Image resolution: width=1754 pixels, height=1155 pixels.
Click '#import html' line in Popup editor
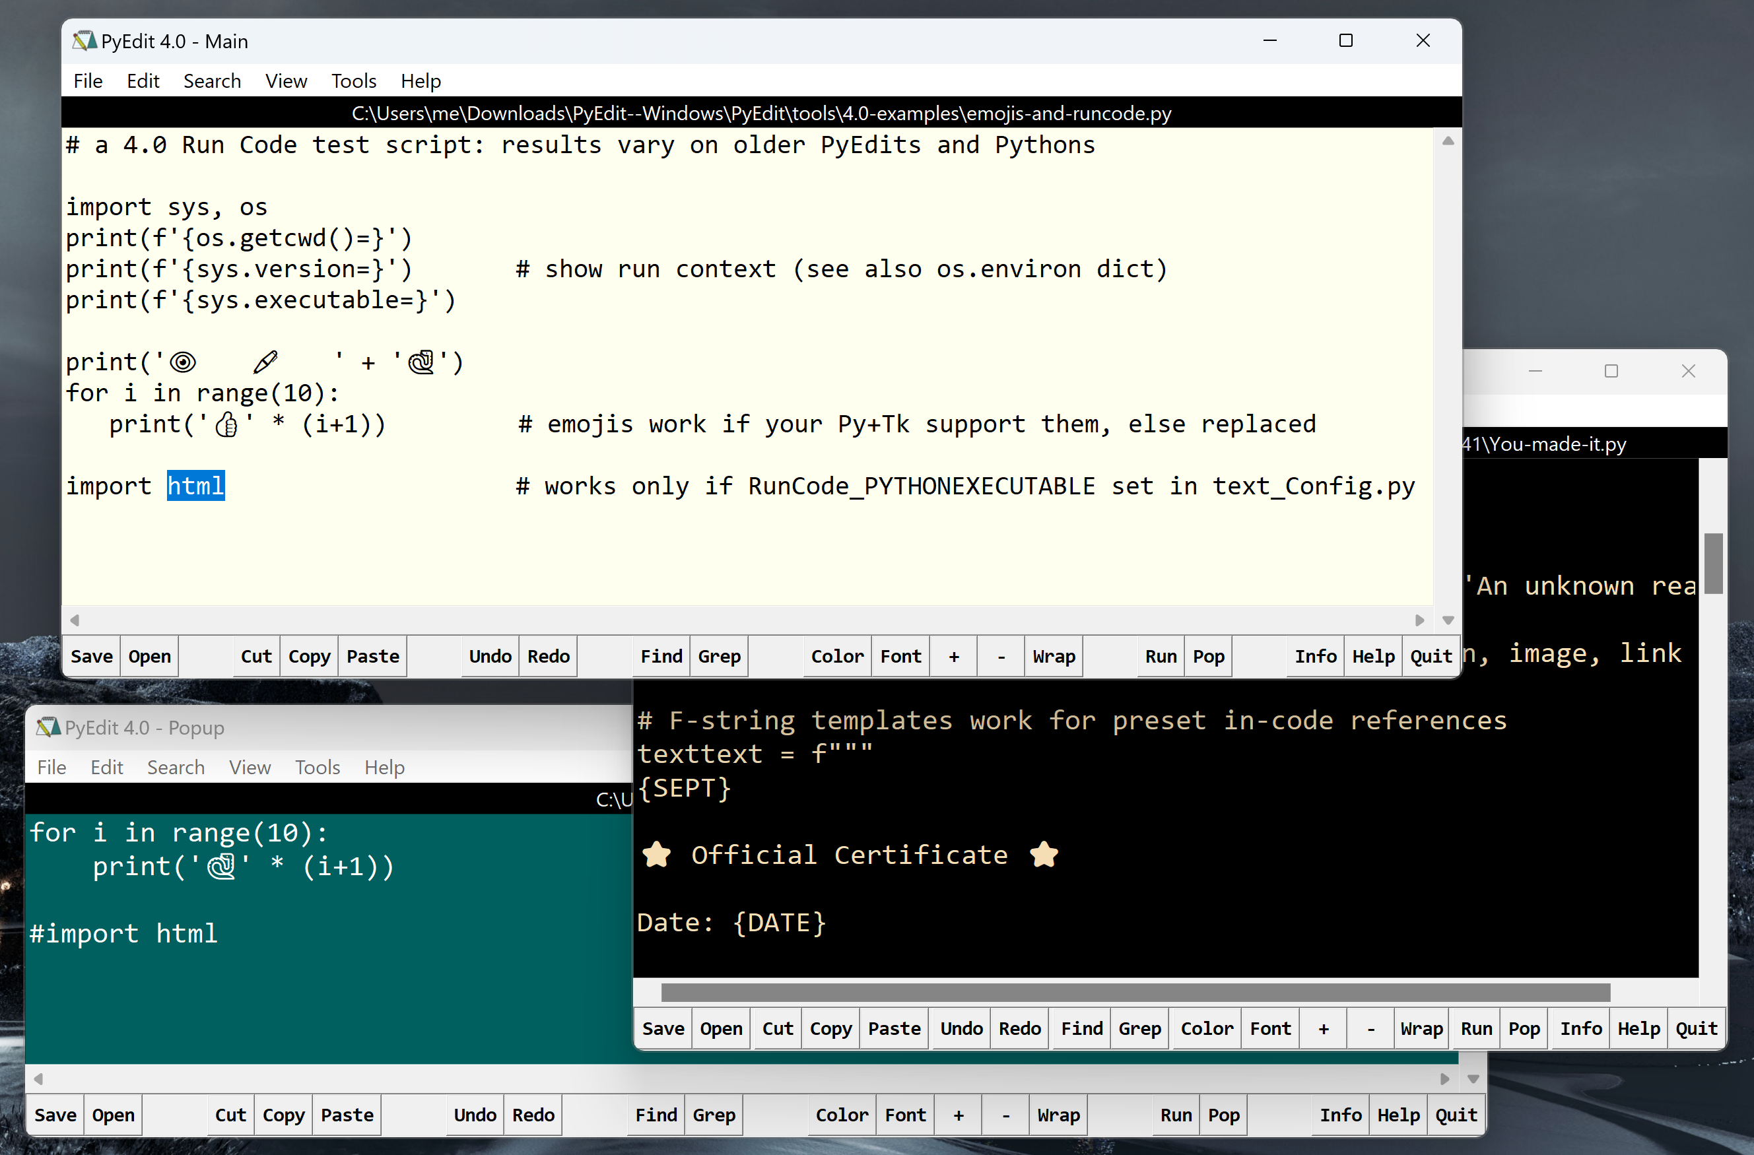123,933
